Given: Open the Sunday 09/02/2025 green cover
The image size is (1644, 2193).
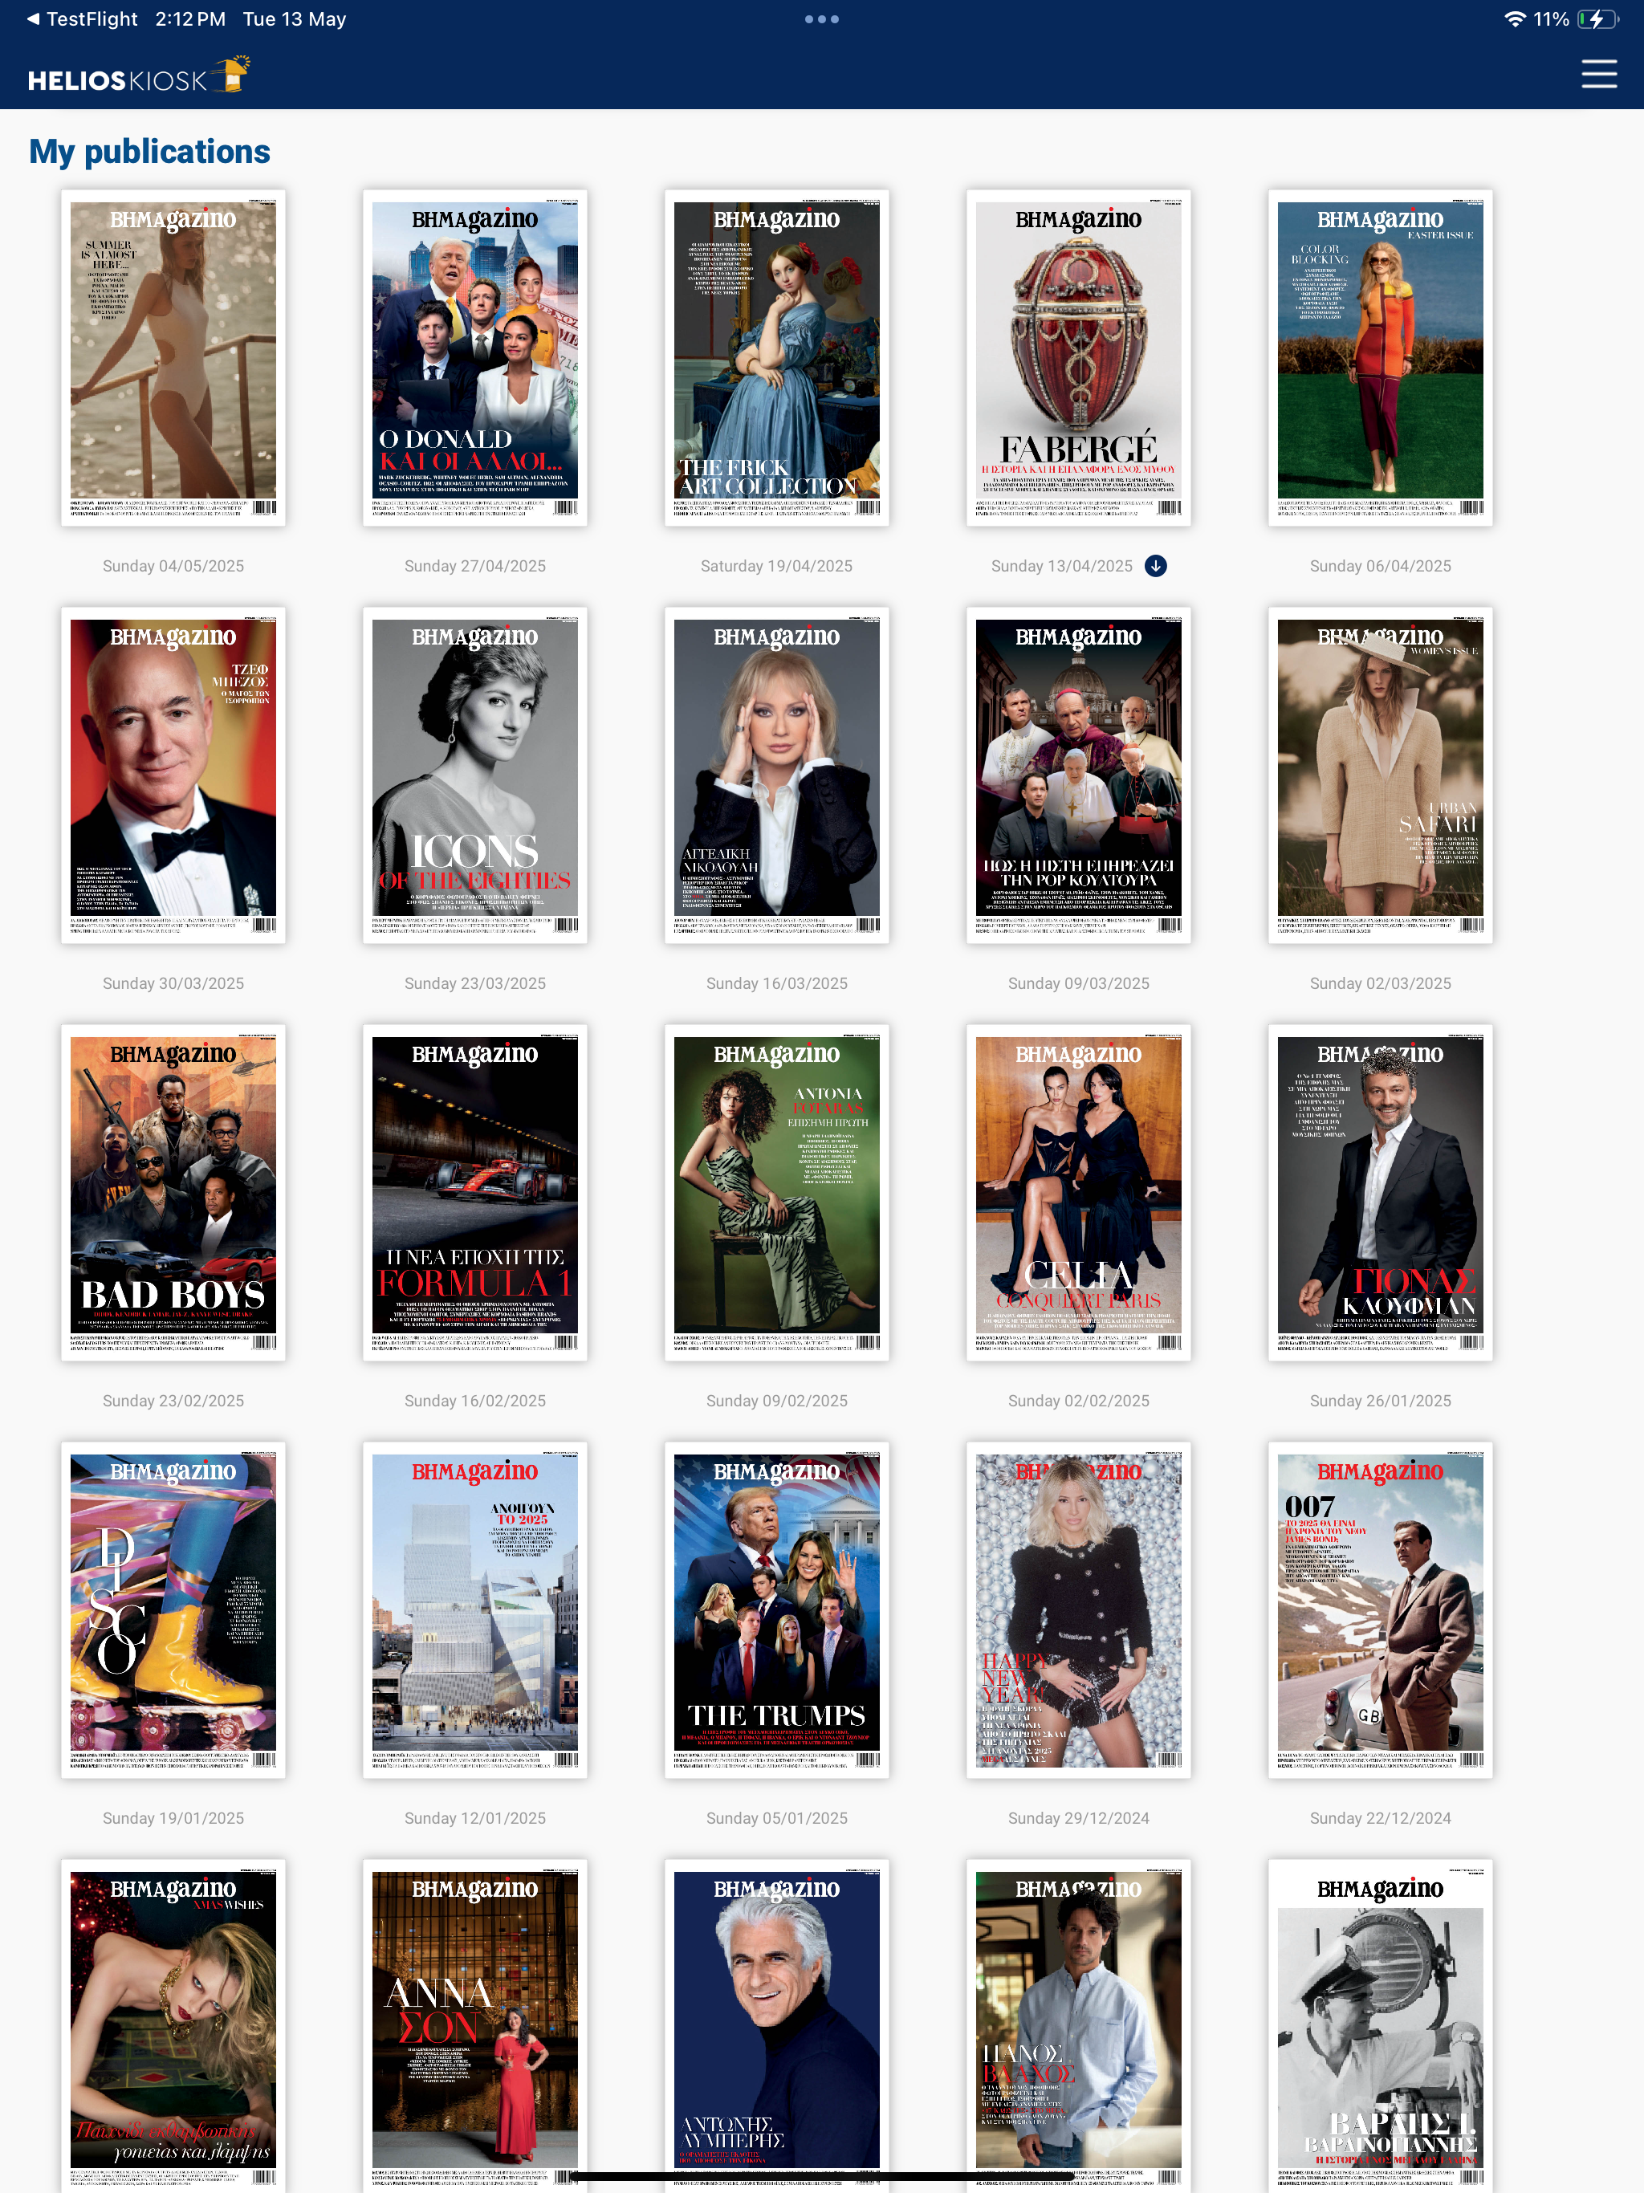Looking at the screenshot, I should [x=776, y=1193].
